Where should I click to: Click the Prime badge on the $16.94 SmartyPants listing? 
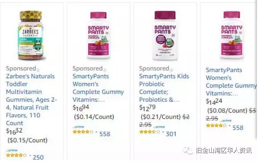[x=79, y=127]
